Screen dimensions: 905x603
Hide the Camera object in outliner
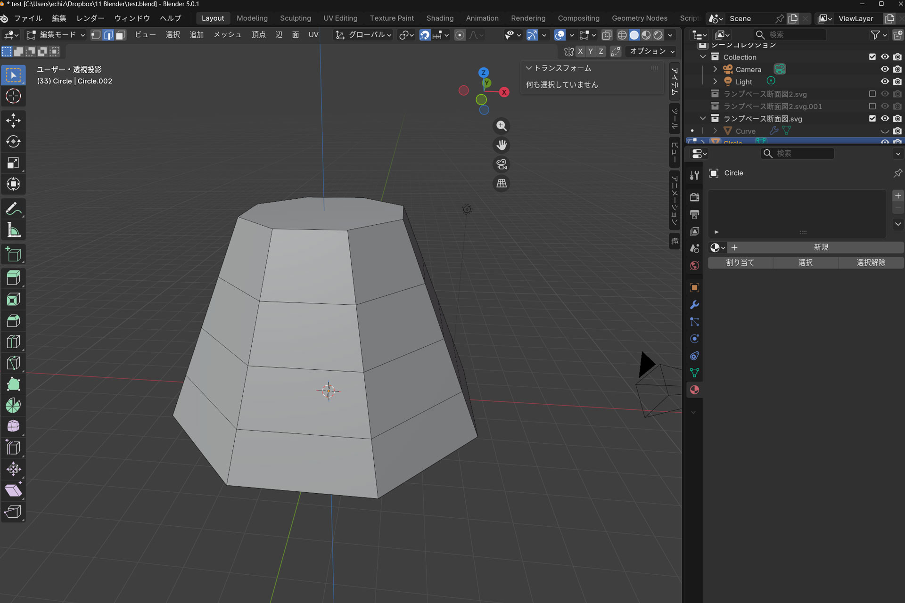885,69
